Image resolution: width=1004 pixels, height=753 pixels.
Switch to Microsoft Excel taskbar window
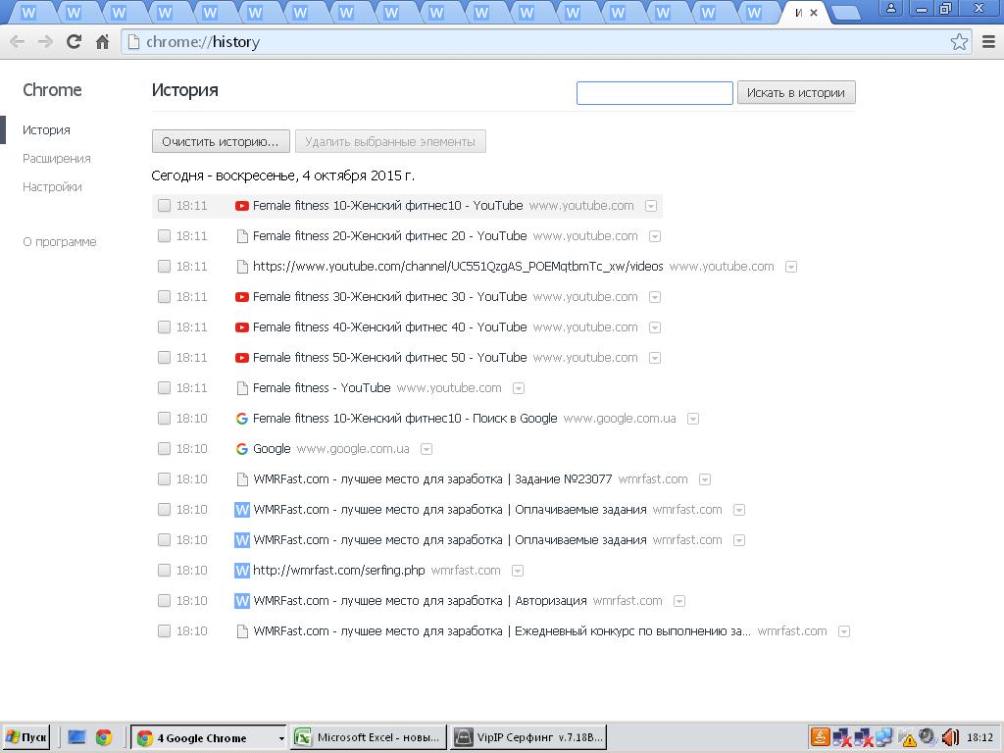pyautogui.click(x=369, y=737)
